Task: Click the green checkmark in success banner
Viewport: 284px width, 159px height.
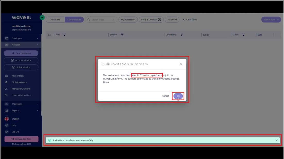Action: (50, 140)
